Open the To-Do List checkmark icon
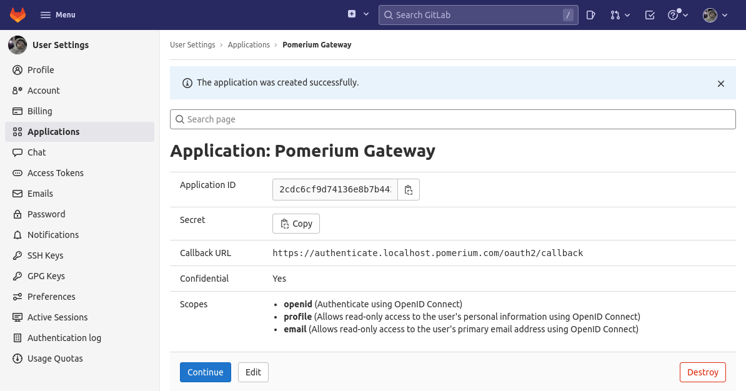The width and height of the screenshot is (746, 391). coord(649,14)
